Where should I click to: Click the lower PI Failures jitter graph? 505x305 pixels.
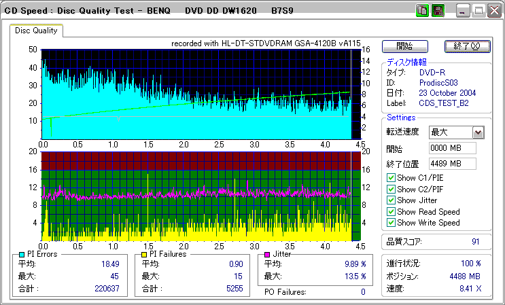click(x=197, y=196)
